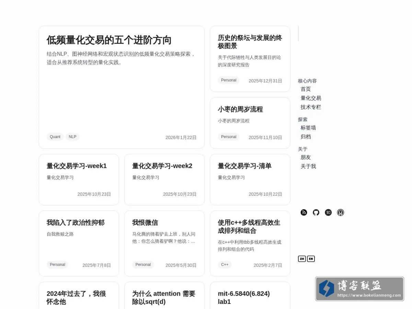Open post 我恨微信
412x309 pixels.
145,222
